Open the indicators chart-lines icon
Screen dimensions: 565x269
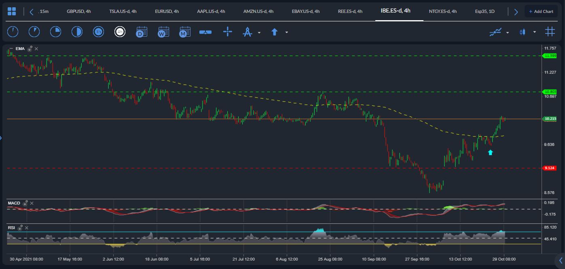coord(495,32)
